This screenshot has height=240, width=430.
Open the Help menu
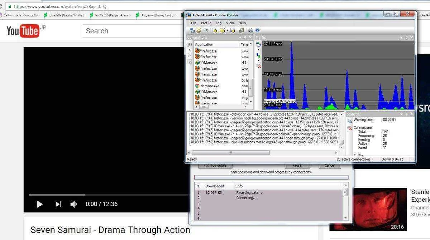pos(242,23)
